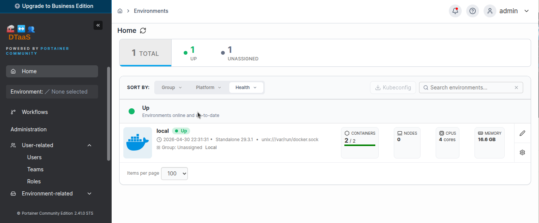Open the help question mark icon
539x223 pixels.
473,11
